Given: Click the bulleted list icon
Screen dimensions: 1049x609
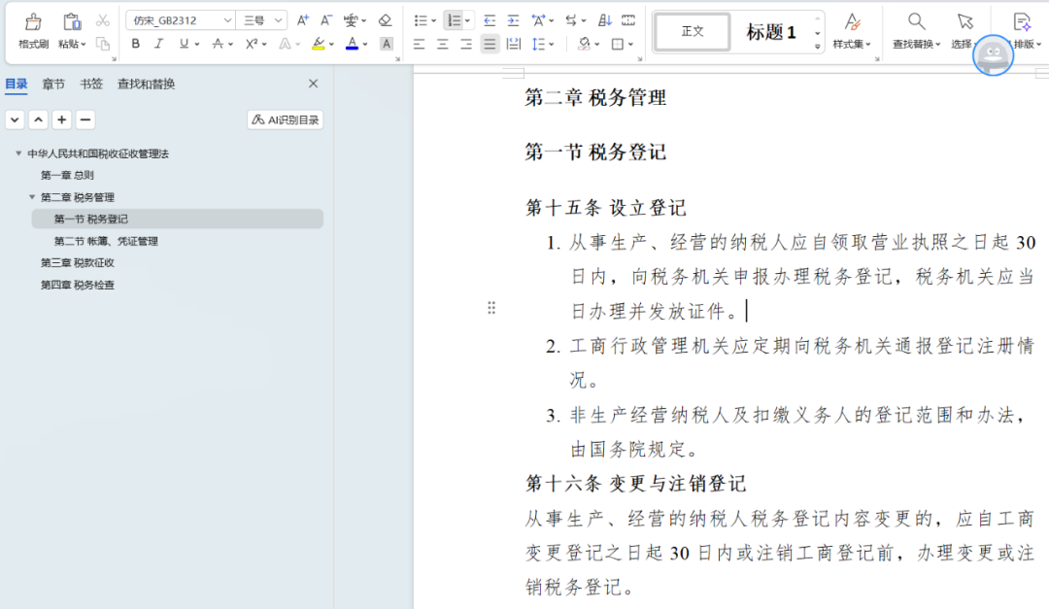Looking at the screenshot, I should pos(421,20).
